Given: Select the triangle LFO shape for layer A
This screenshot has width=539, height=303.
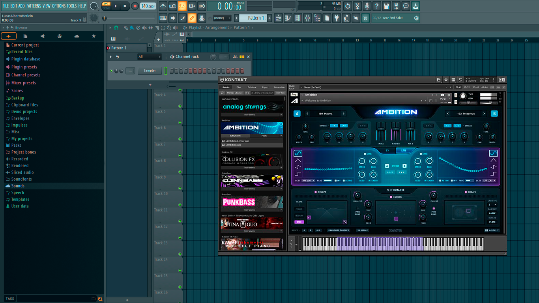Looking at the screenshot, I should coord(298,160).
